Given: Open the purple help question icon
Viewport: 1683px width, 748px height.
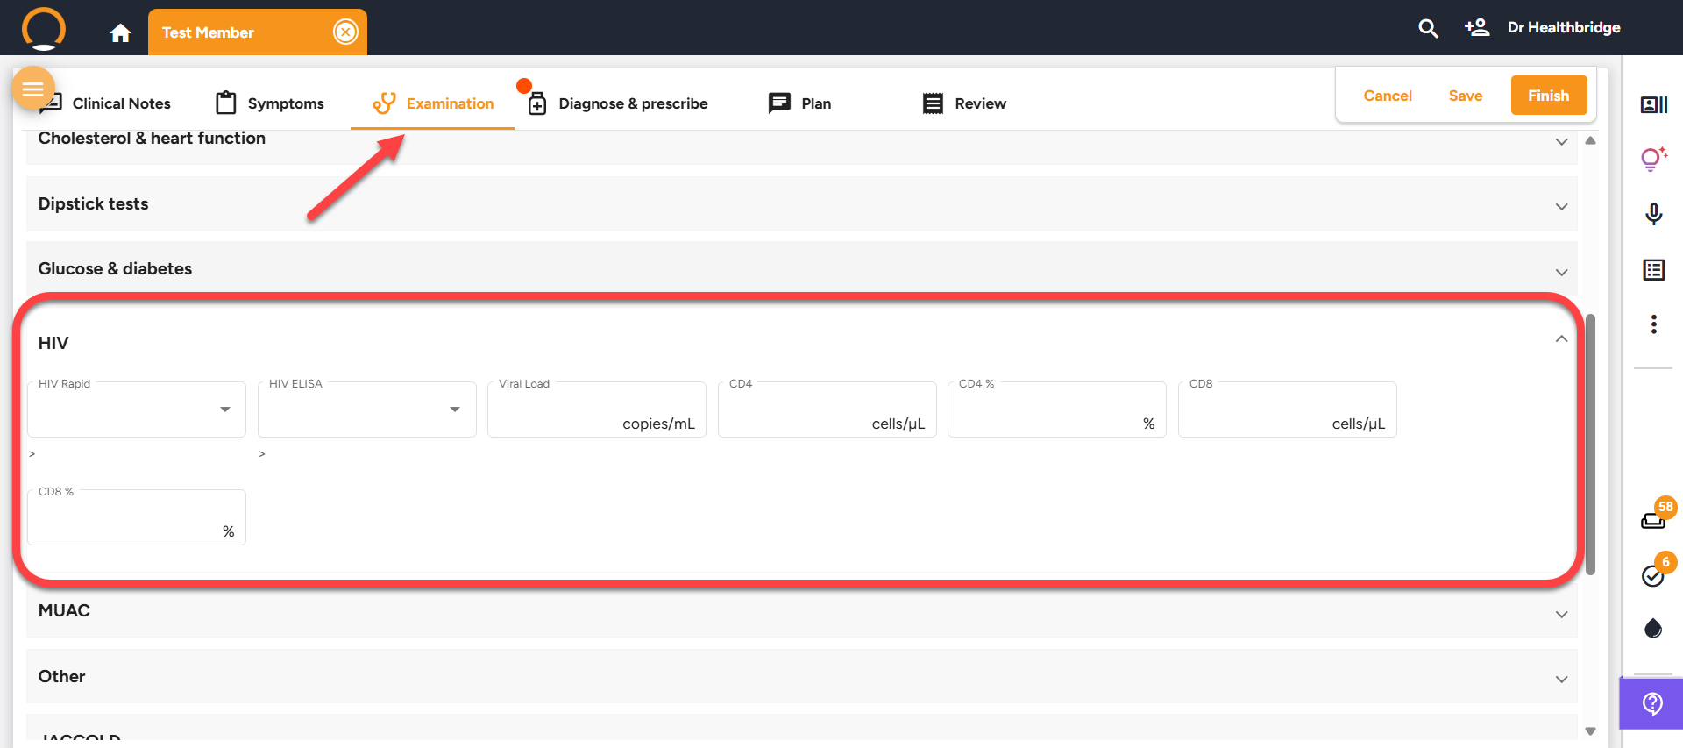Looking at the screenshot, I should pos(1652,703).
